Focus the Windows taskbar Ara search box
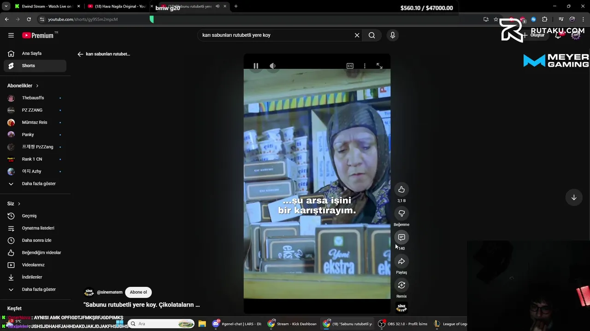 pyautogui.click(x=161, y=324)
